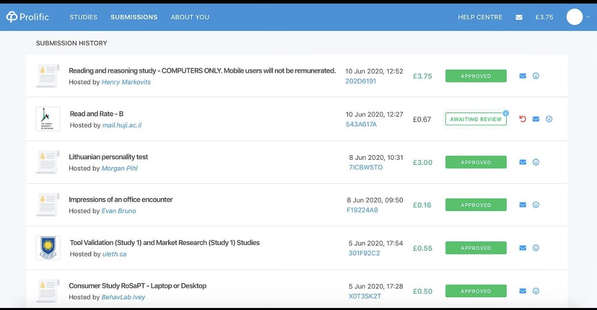597x310 pixels.
Task: Message researcher for Impressions of an office encounter
Action: click(523, 205)
